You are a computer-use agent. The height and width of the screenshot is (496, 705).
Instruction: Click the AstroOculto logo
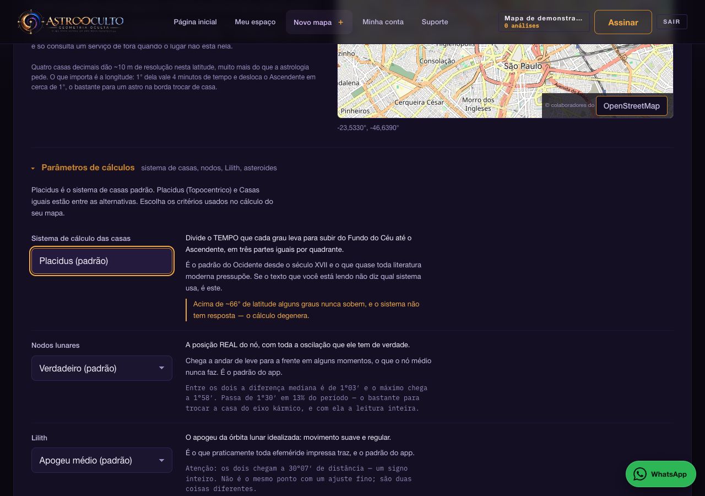(70, 22)
